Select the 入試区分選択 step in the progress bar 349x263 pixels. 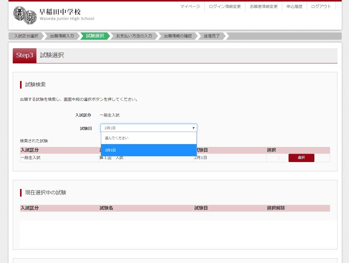[26, 36]
